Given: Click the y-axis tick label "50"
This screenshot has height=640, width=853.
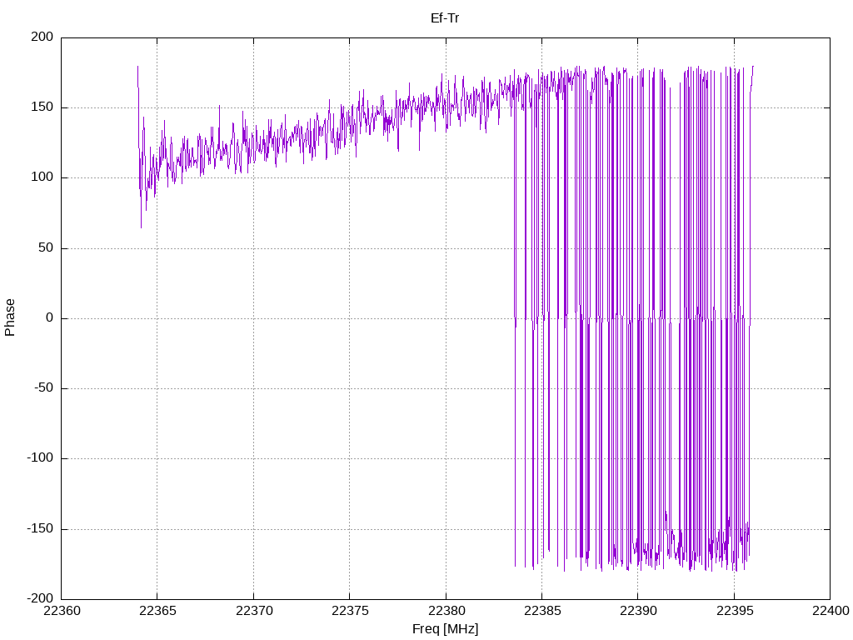Looking at the screenshot, I should (x=46, y=247).
